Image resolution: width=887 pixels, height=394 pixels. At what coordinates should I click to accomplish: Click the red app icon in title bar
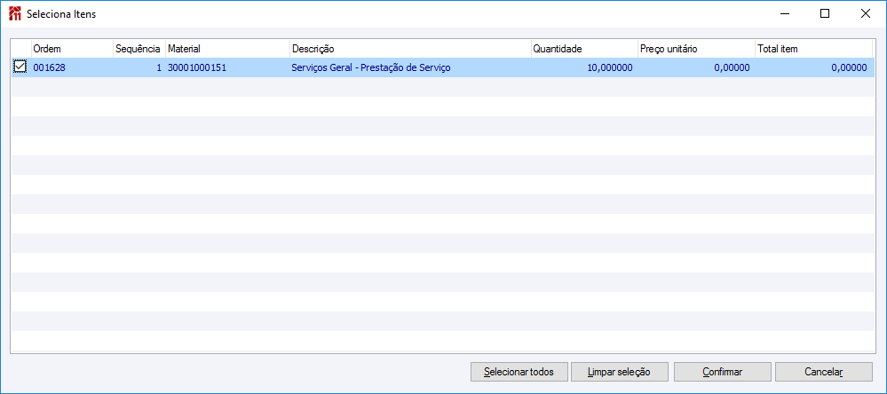point(14,14)
